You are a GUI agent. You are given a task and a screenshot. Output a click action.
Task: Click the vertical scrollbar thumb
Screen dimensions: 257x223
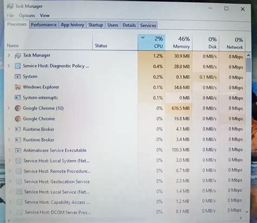[x=248, y=65]
